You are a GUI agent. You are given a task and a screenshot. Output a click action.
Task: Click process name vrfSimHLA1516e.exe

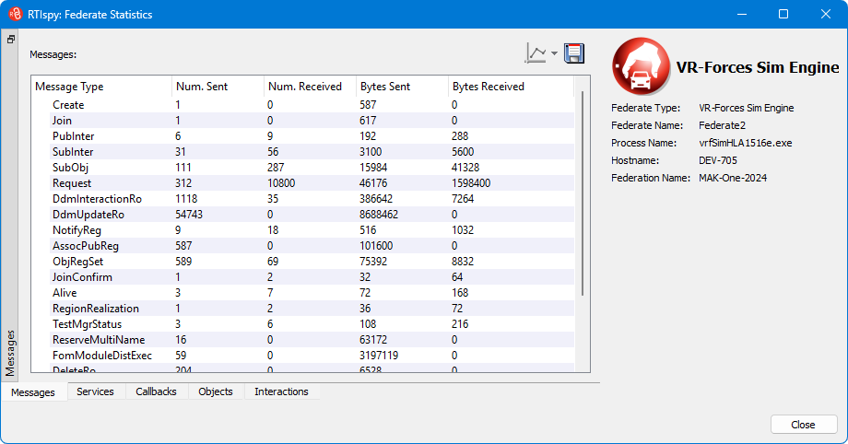[746, 144]
